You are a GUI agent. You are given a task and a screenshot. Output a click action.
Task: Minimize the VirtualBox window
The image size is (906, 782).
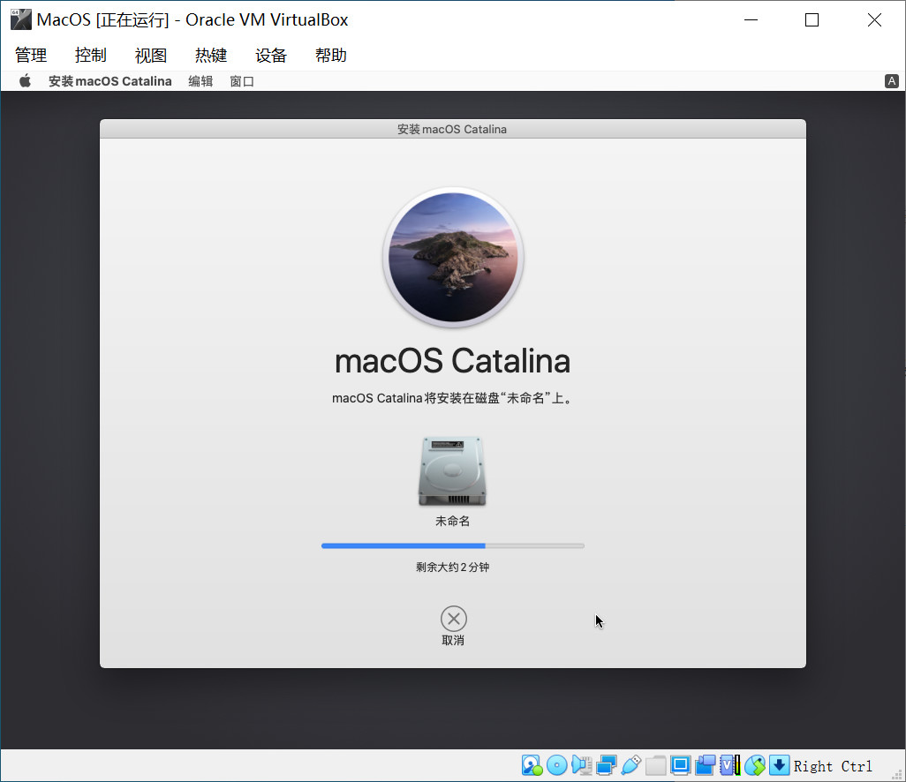(751, 19)
